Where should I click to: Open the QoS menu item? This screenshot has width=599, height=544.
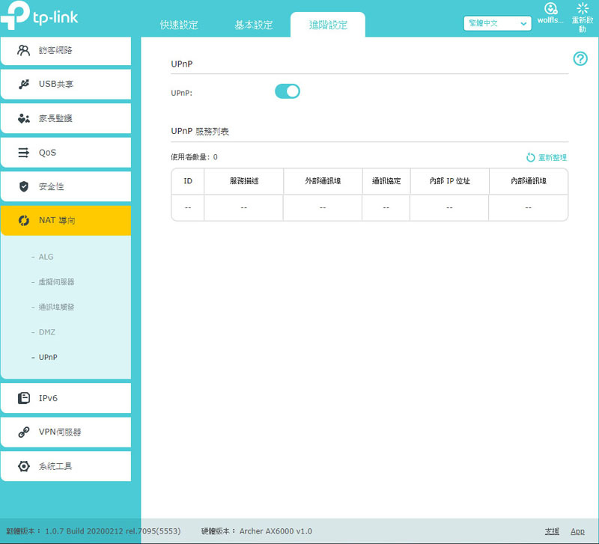(66, 153)
